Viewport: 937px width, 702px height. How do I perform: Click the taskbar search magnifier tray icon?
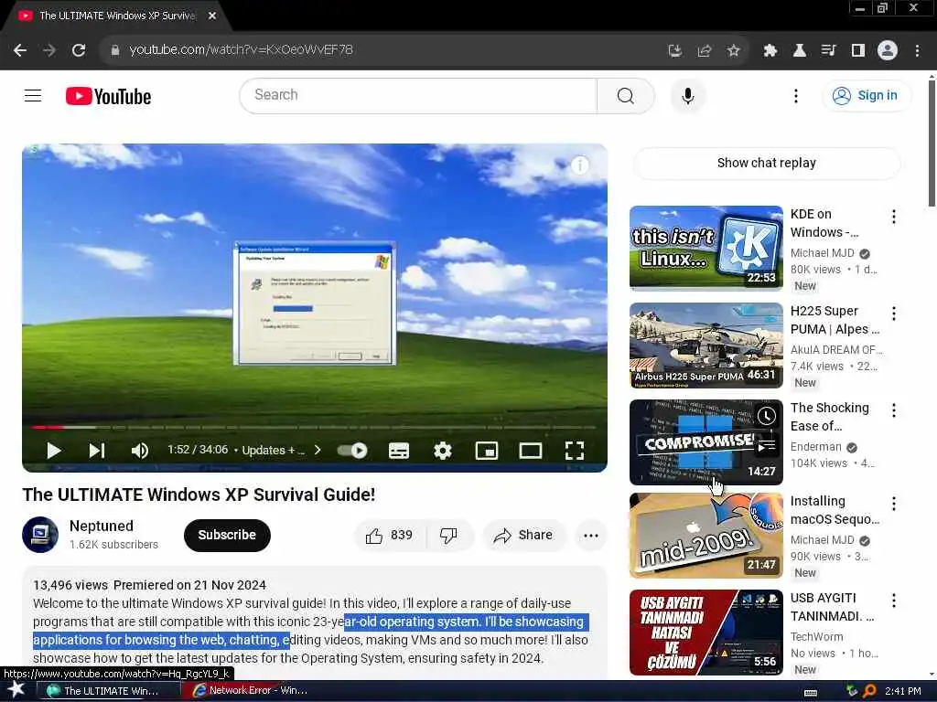(869, 691)
